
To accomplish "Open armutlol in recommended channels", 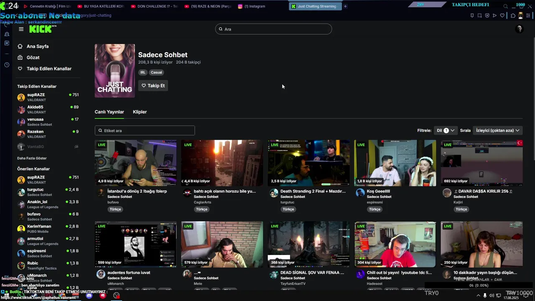I will coord(48,241).
